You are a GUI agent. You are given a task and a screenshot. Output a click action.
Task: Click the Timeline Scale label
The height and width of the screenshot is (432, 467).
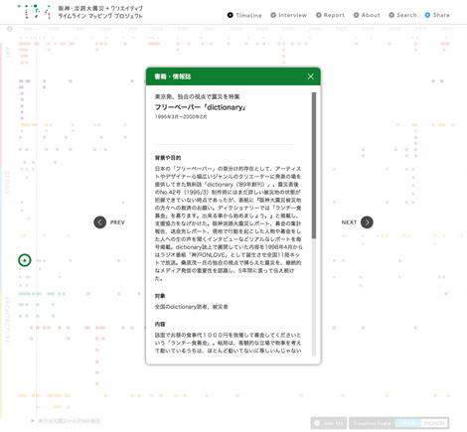tap(372, 423)
